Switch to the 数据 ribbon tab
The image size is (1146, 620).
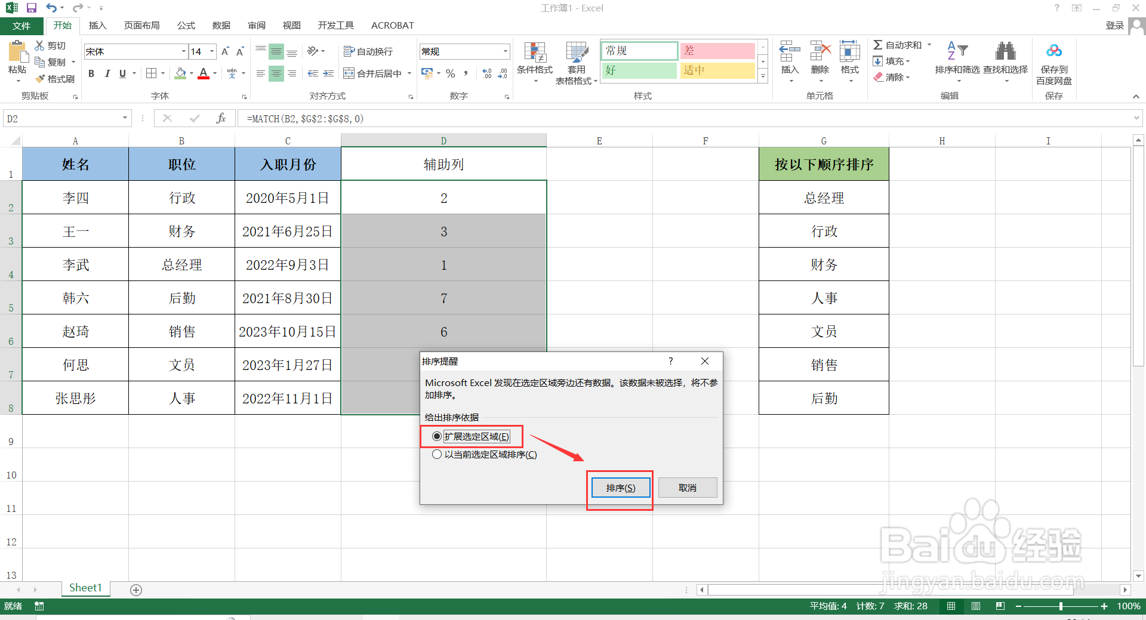coord(220,25)
